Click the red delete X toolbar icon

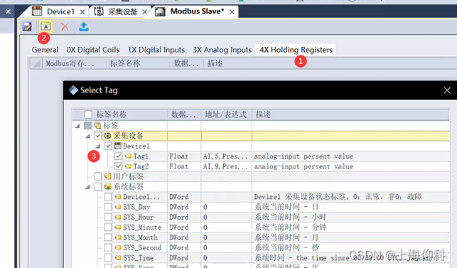tap(65, 27)
